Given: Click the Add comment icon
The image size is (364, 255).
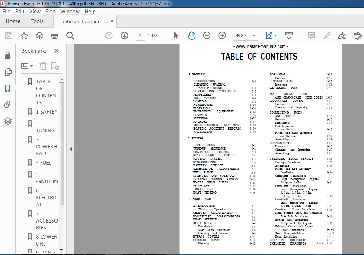Looking at the screenshot, I should (x=312, y=36).
